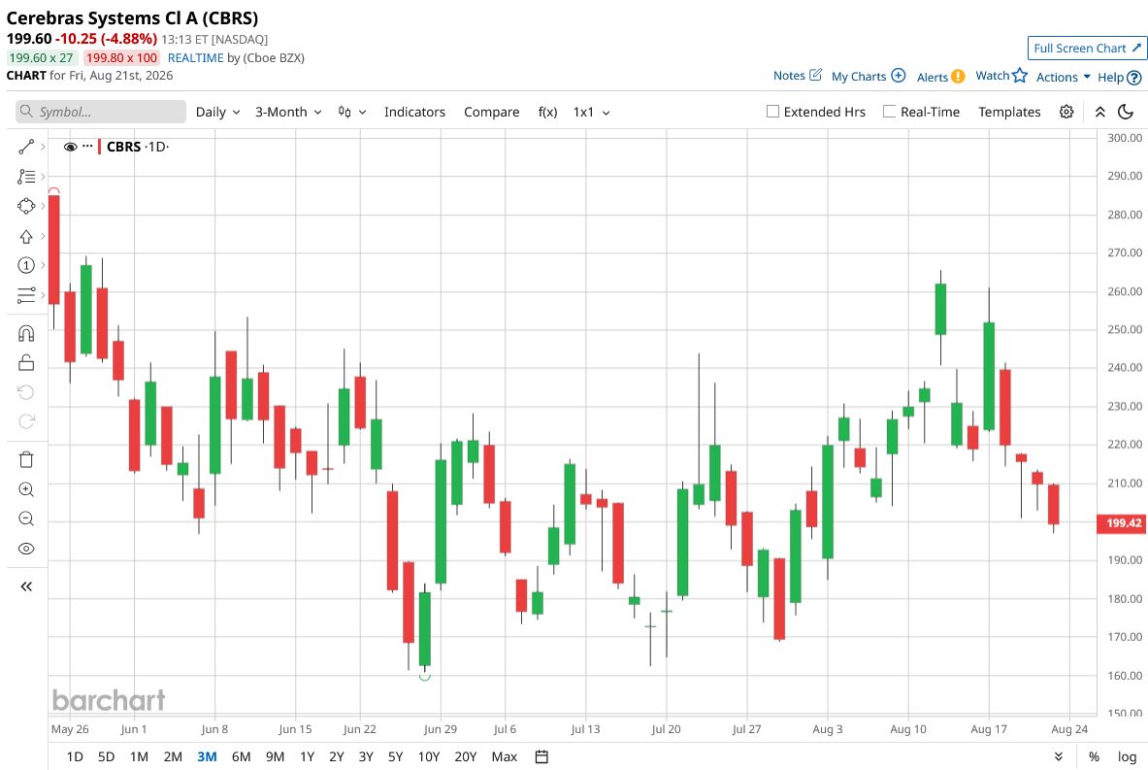Toggle the lock drawings icon
This screenshot has width=1148, height=770.
click(x=26, y=362)
